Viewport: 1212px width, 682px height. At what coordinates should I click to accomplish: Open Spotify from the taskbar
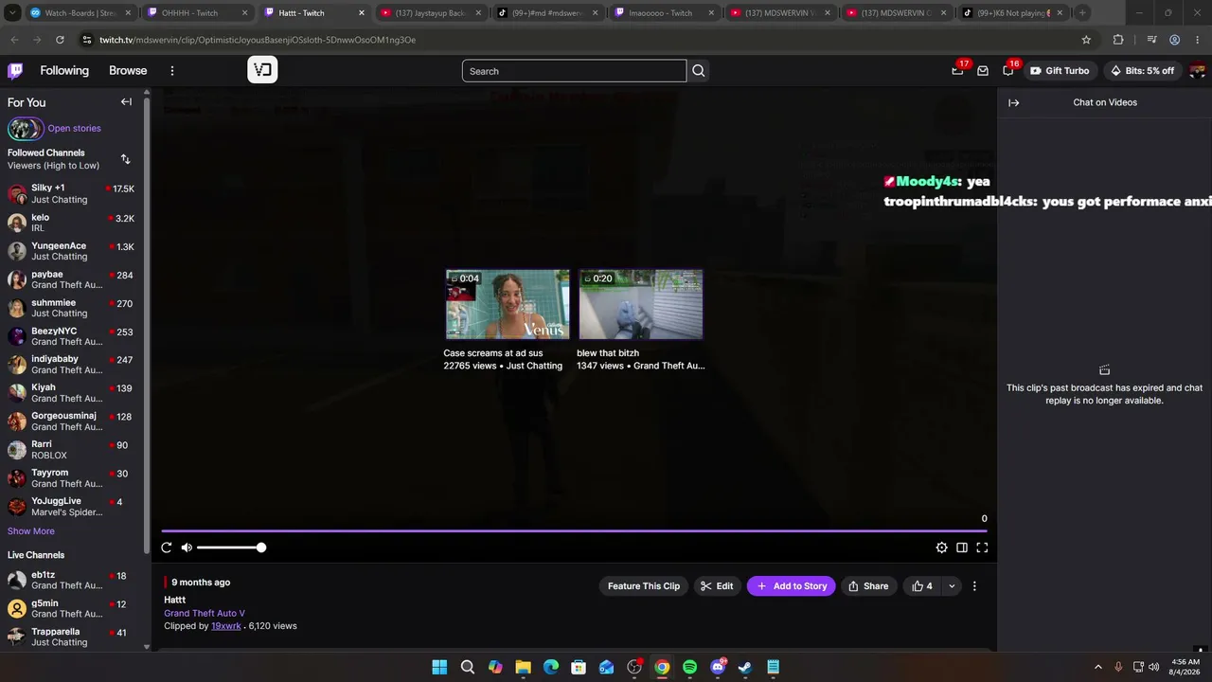[689, 667]
